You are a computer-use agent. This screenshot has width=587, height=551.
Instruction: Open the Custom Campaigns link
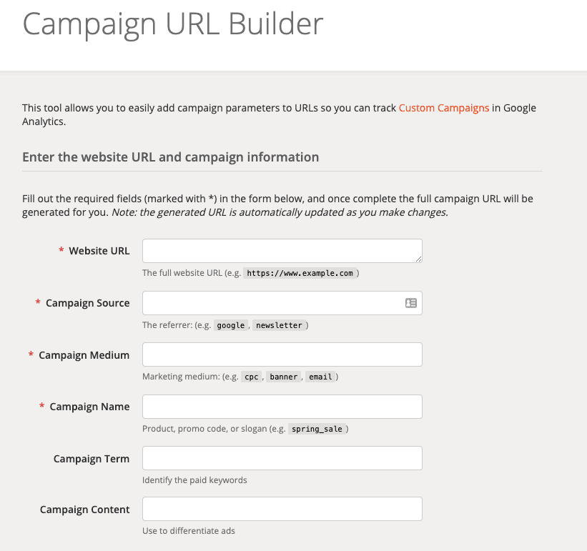[443, 108]
